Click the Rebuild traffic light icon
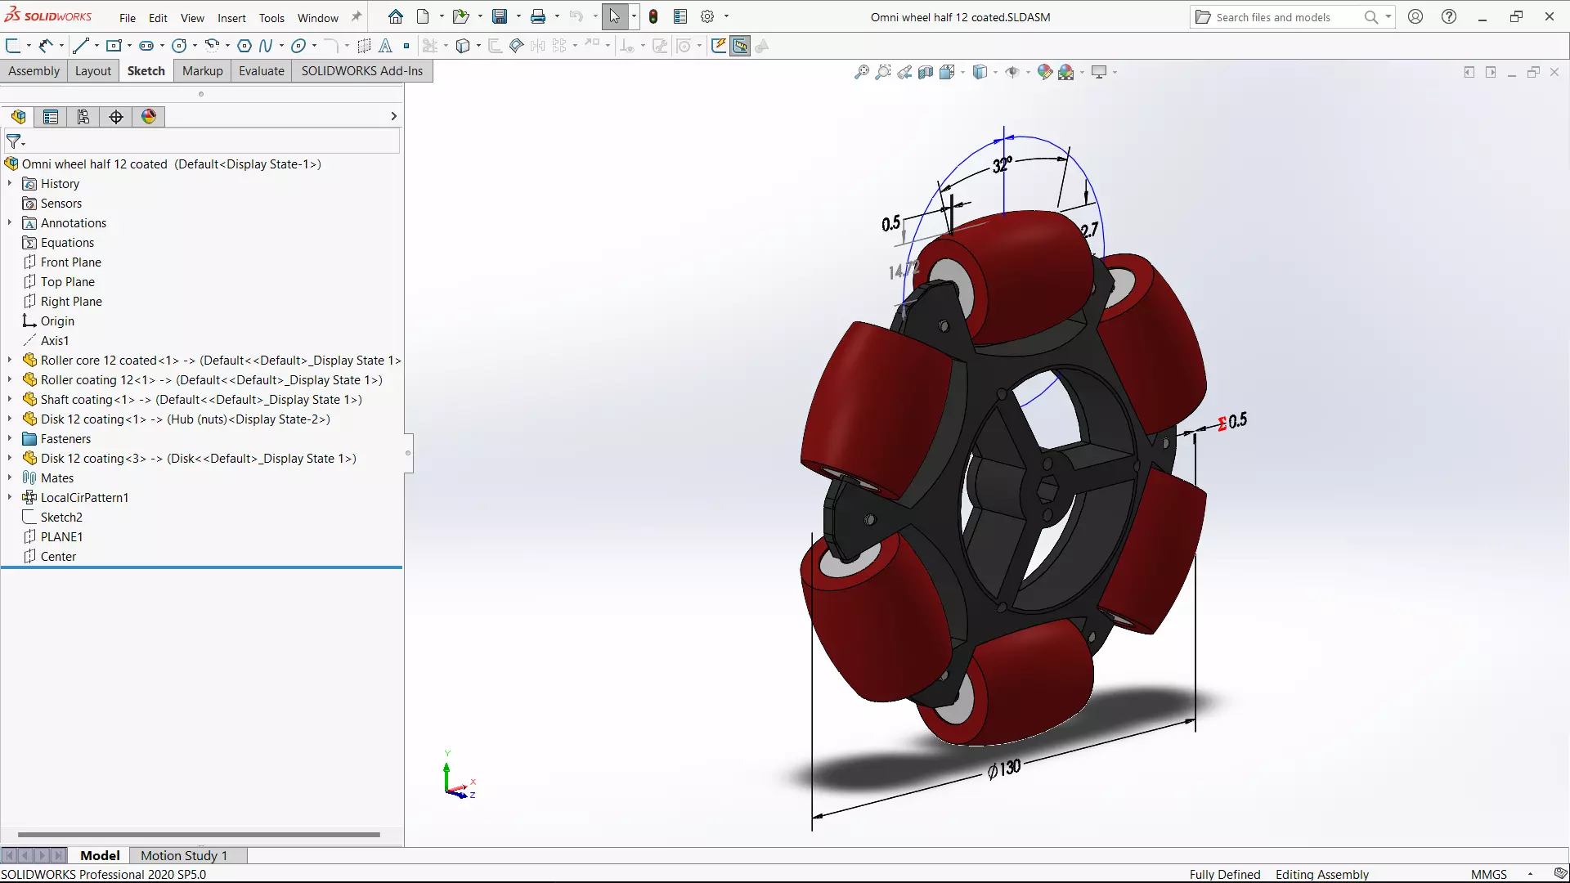1570x883 pixels. [653, 16]
